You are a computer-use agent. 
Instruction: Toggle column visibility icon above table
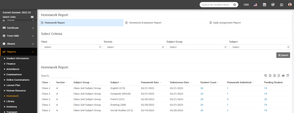[x=288, y=76]
